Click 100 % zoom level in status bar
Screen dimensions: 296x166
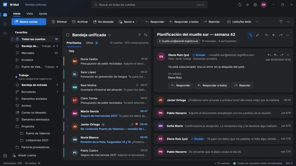pos(289,163)
